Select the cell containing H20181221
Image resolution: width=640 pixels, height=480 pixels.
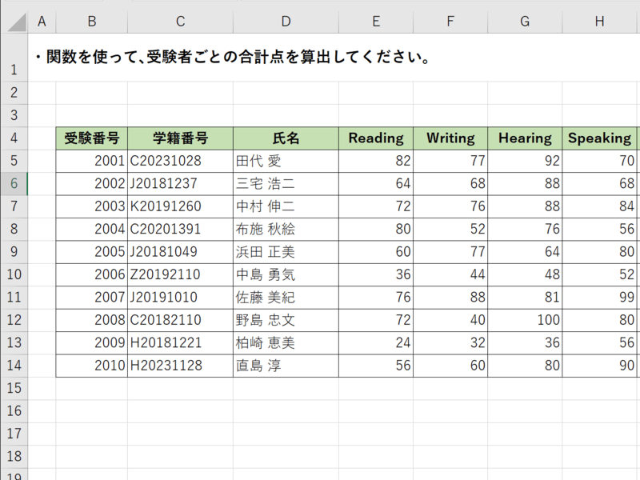(x=180, y=343)
